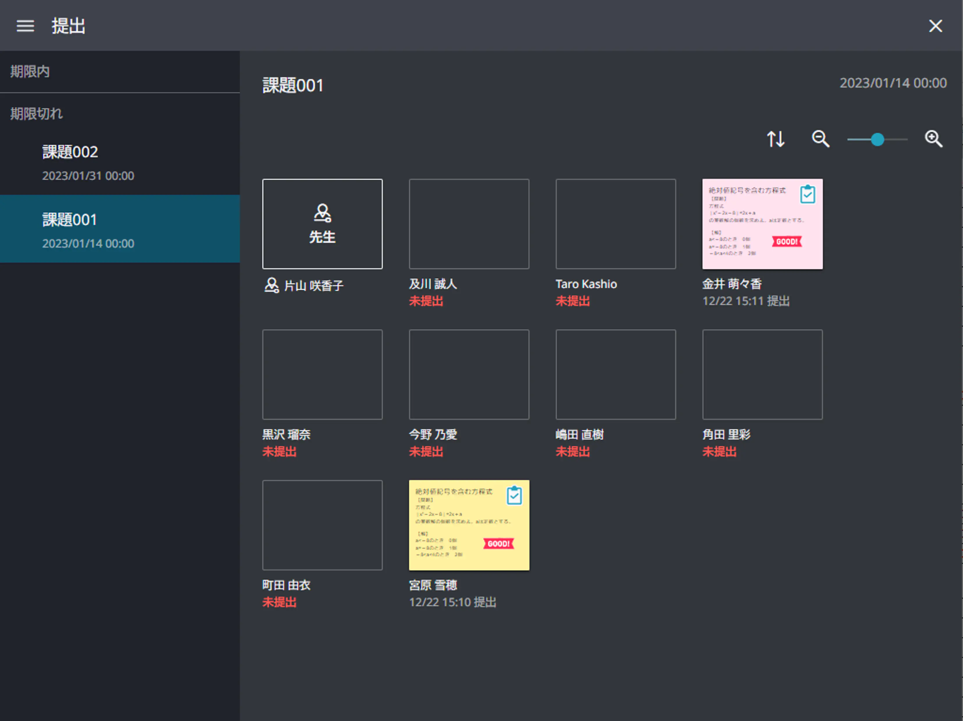Viewport: 963px width, 721px height.
Task: Adjust the thumbnail size slider
Action: pyautogui.click(x=877, y=140)
